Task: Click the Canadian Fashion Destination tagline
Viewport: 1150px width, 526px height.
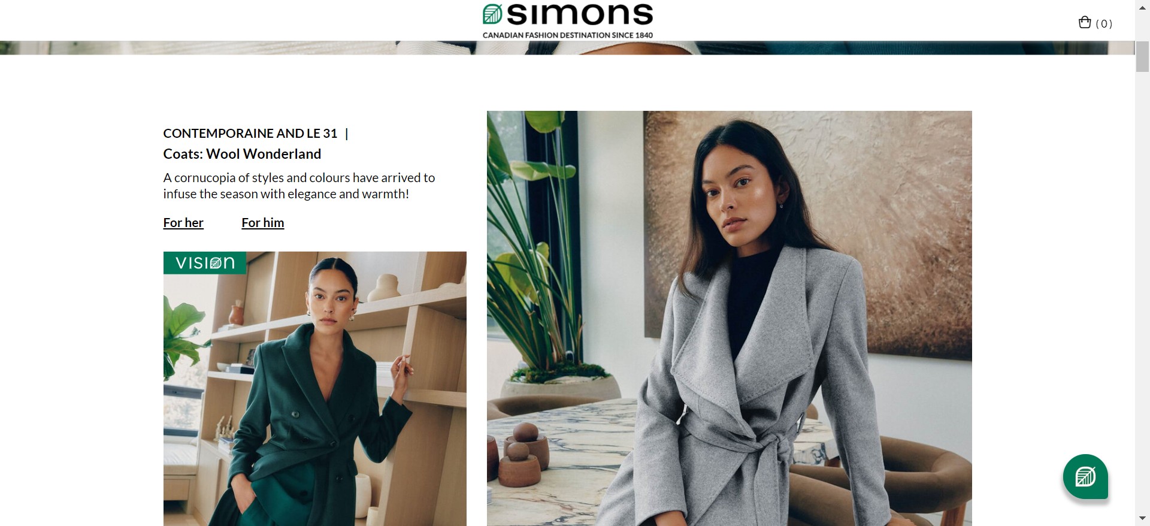Action: click(x=568, y=35)
